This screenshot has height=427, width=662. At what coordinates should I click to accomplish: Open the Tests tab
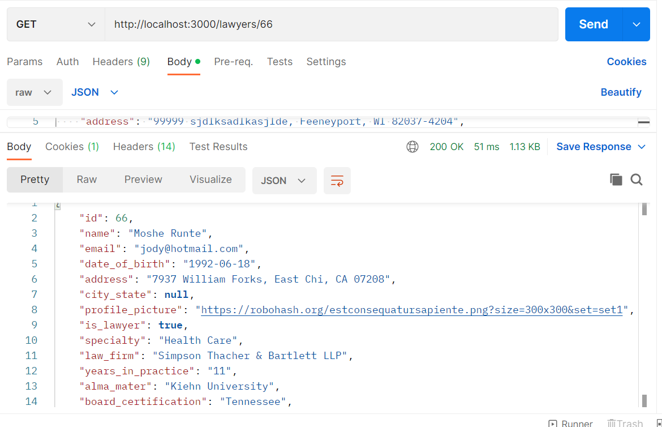click(x=280, y=62)
